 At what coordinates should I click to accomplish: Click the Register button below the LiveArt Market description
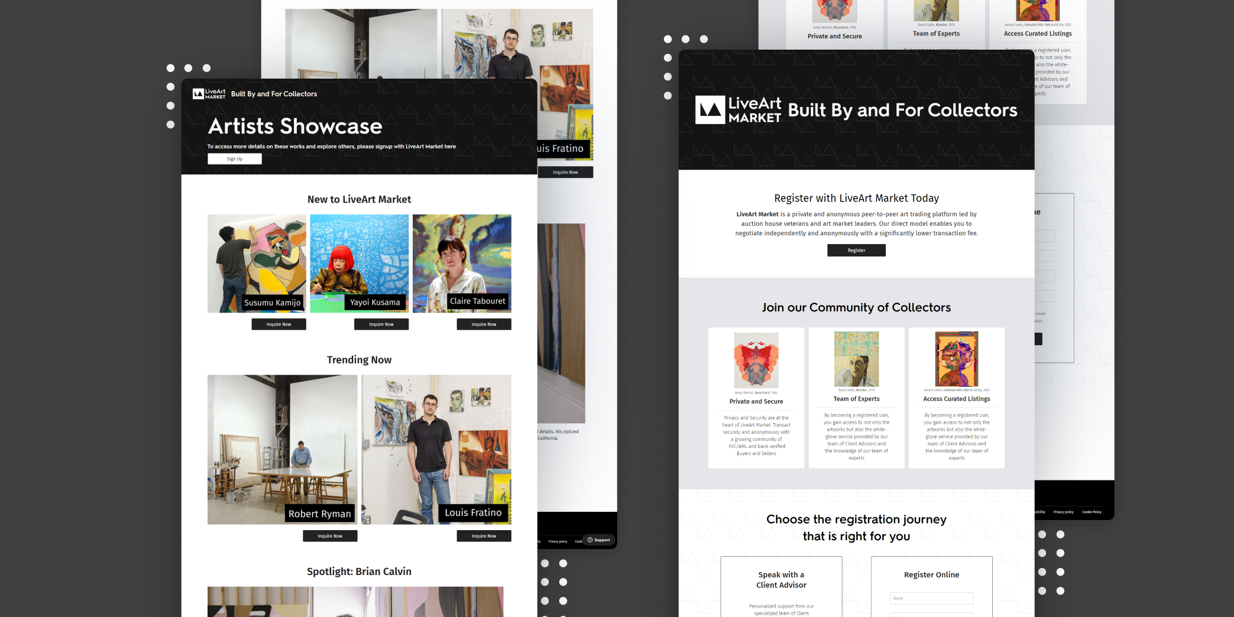[x=856, y=251]
